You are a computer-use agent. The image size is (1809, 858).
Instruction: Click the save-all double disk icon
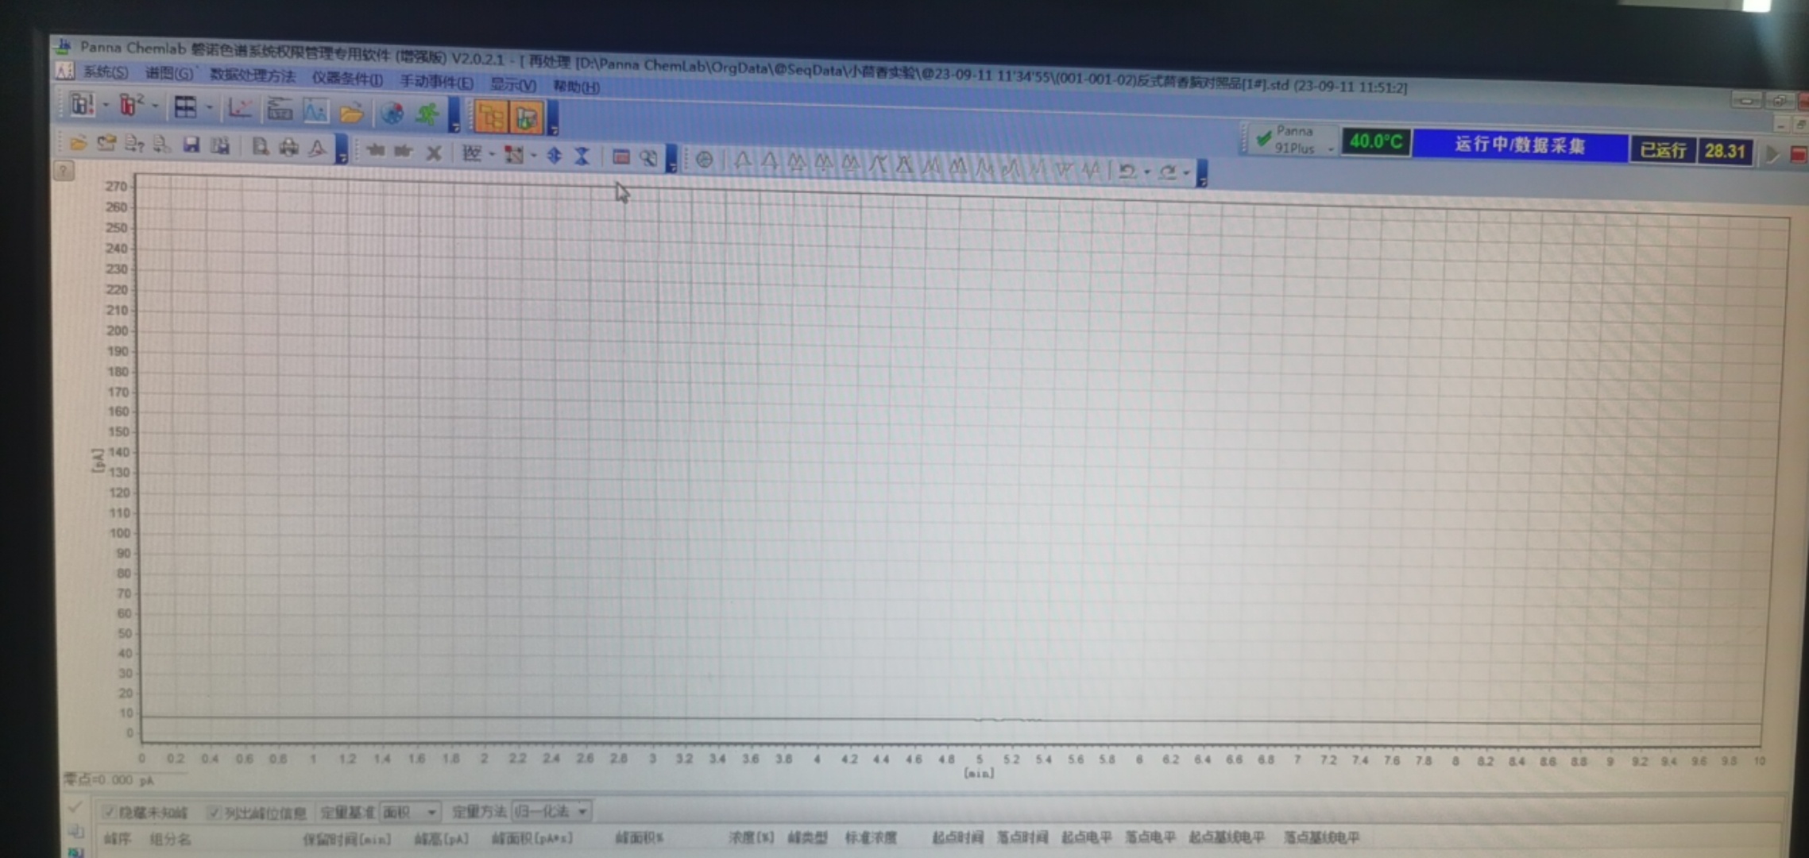[220, 145]
